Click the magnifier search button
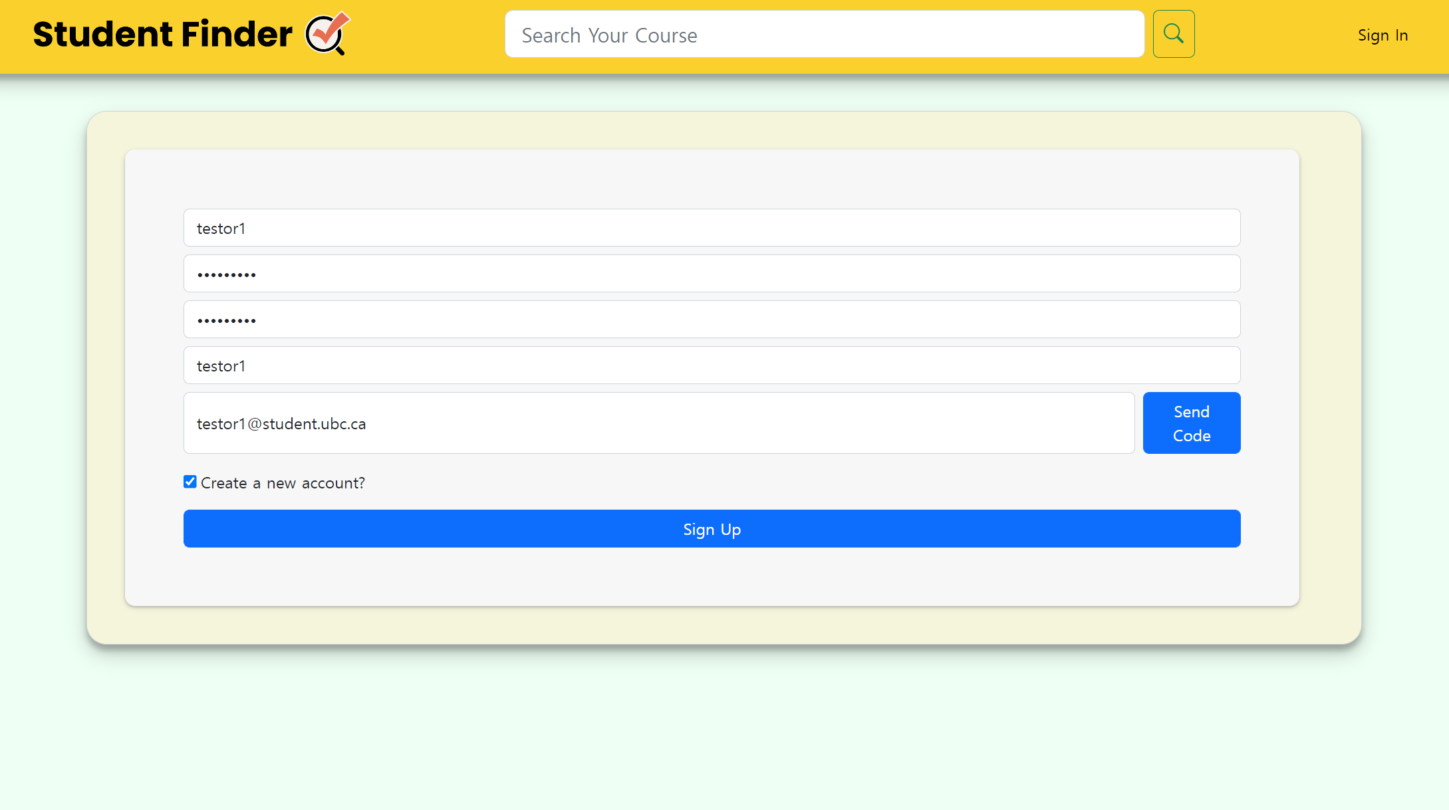 click(1173, 34)
